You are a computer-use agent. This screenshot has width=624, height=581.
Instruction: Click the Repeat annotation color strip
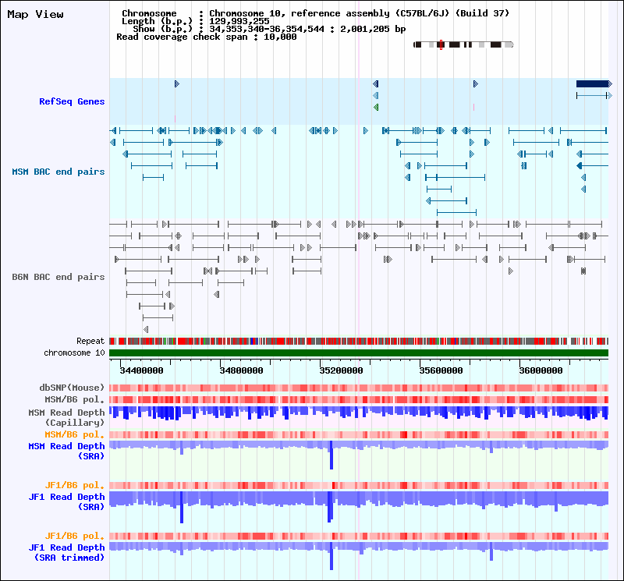pyautogui.click(x=359, y=341)
